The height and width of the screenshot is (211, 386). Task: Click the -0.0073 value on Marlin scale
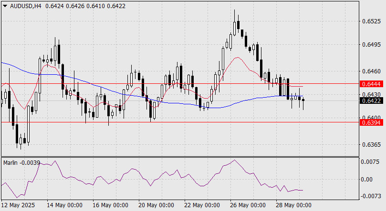pyautogui.click(x=370, y=196)
